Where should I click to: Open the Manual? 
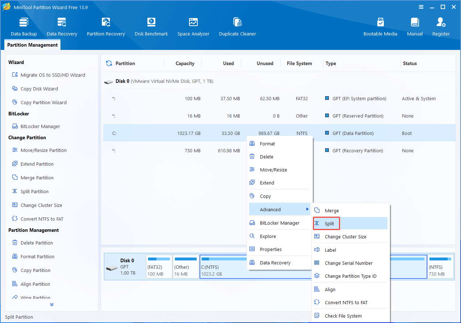pos(415,27)
